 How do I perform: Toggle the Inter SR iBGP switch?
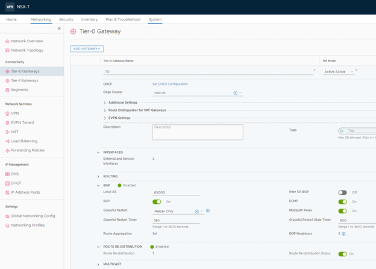point(342,192)
